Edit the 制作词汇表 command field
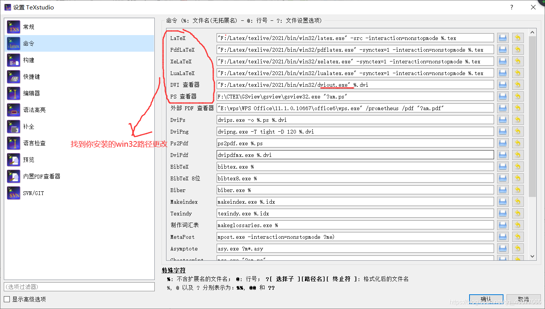 [355, 225]
